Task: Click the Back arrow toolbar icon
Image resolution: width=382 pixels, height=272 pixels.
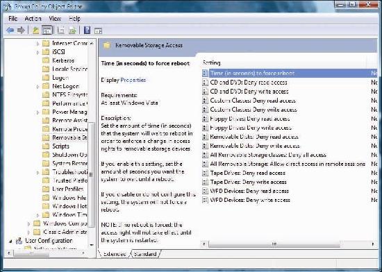Action: point(10,30)
